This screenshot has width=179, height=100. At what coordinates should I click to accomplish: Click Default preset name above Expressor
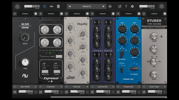[51, 14]
